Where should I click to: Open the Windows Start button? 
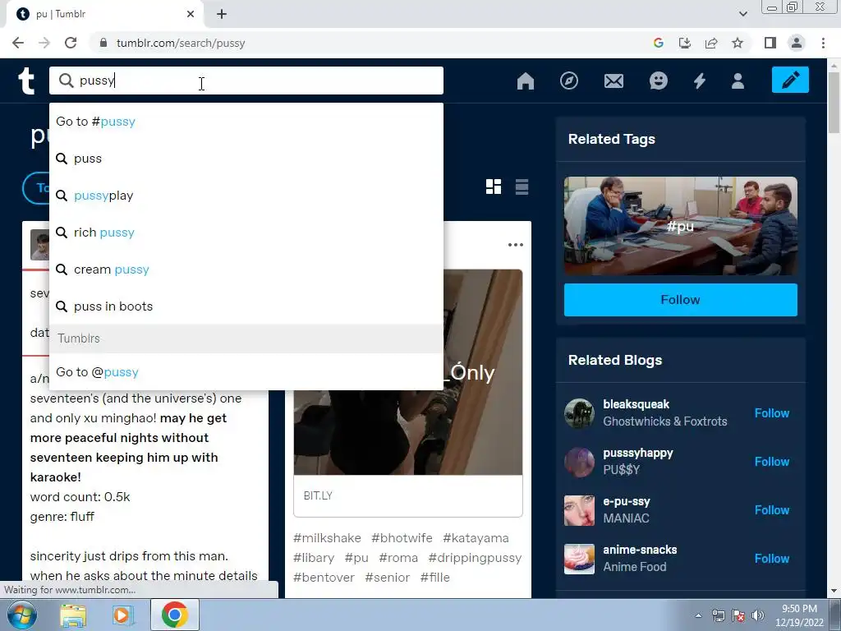[22, 615]
